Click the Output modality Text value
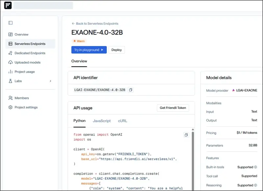Image resolution: width=263 pixels, height=191 pixels. click(254, 120)
